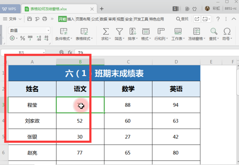
Task: Click the 符号 symbol omega icon
Action: 227,32
